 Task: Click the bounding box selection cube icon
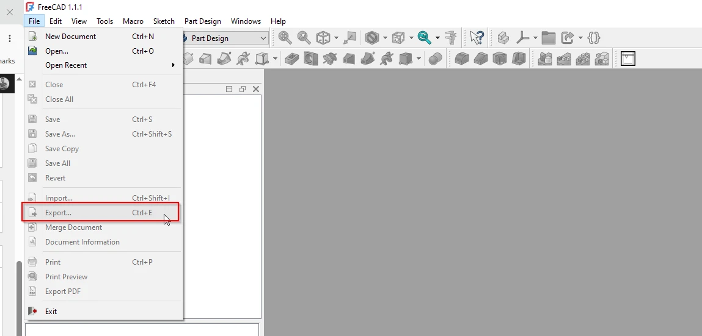(398, 38)
